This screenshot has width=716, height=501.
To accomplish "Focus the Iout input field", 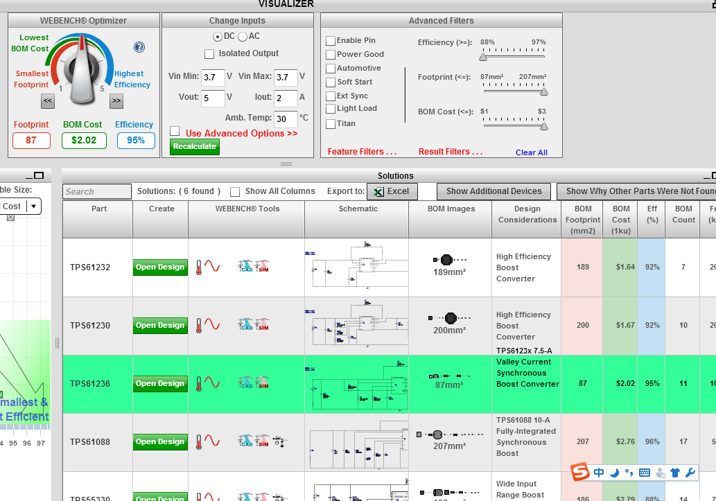I will 286,98.
